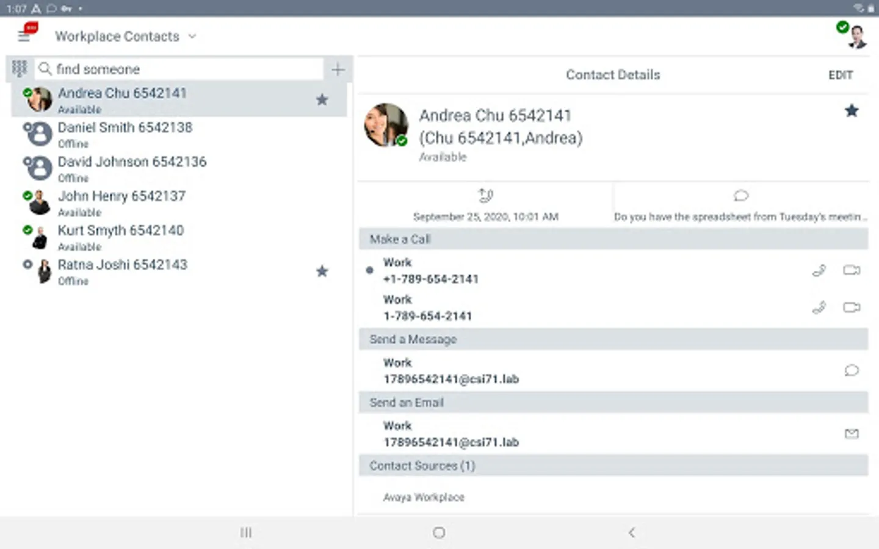Select Andrea Chu 6542141 in contact list
This screenshot has width=879, height=549.
179,99
